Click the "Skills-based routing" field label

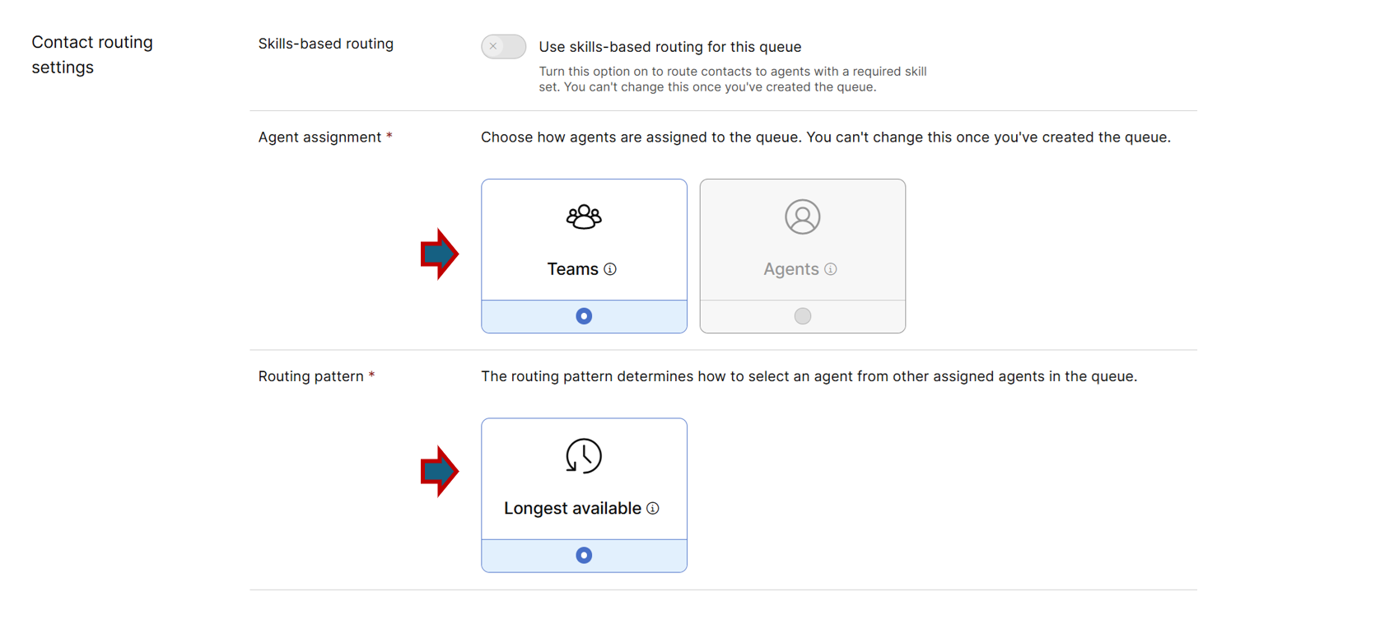325,44
